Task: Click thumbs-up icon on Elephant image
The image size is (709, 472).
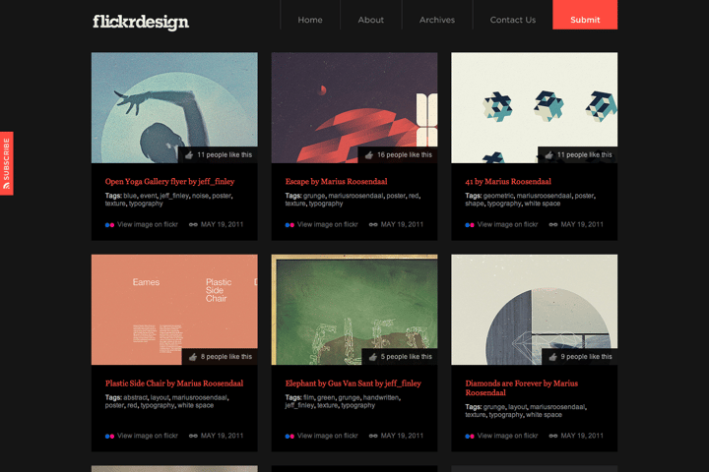Action: tap(372, 357)
